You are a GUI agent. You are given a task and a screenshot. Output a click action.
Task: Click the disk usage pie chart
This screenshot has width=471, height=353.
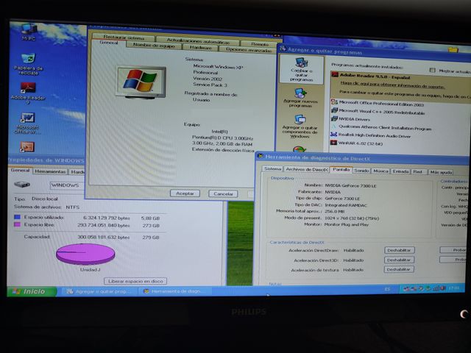pos(85,254)
